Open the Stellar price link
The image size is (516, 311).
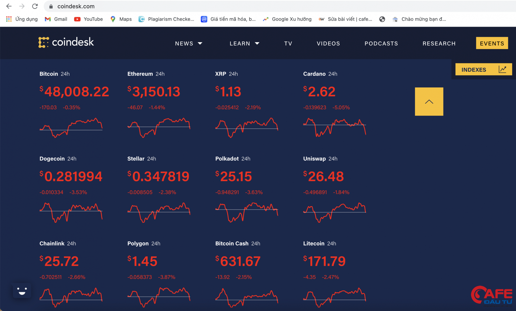(x=136, y=159)
